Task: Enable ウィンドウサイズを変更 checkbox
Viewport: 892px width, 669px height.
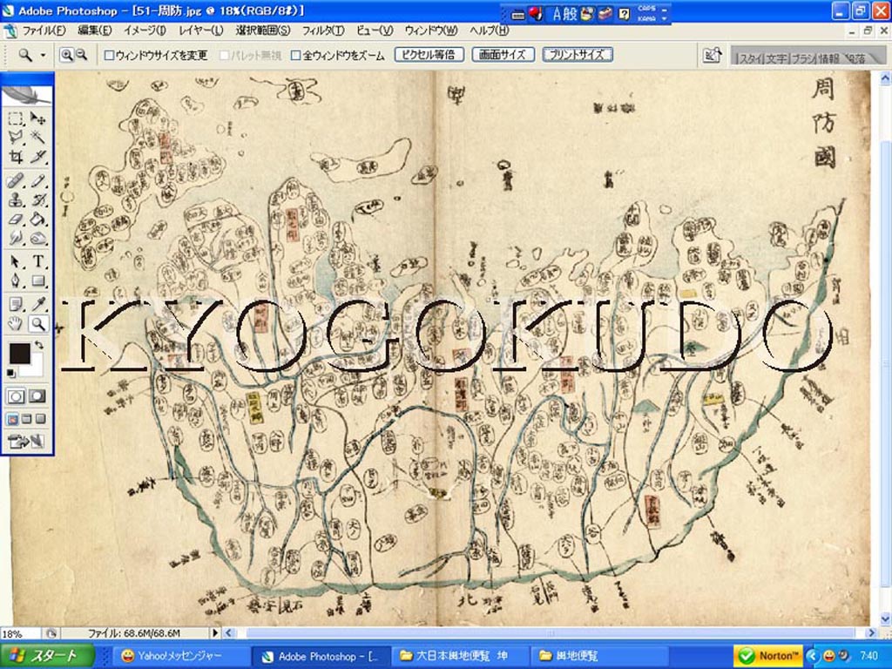Action: click(109, 56)
